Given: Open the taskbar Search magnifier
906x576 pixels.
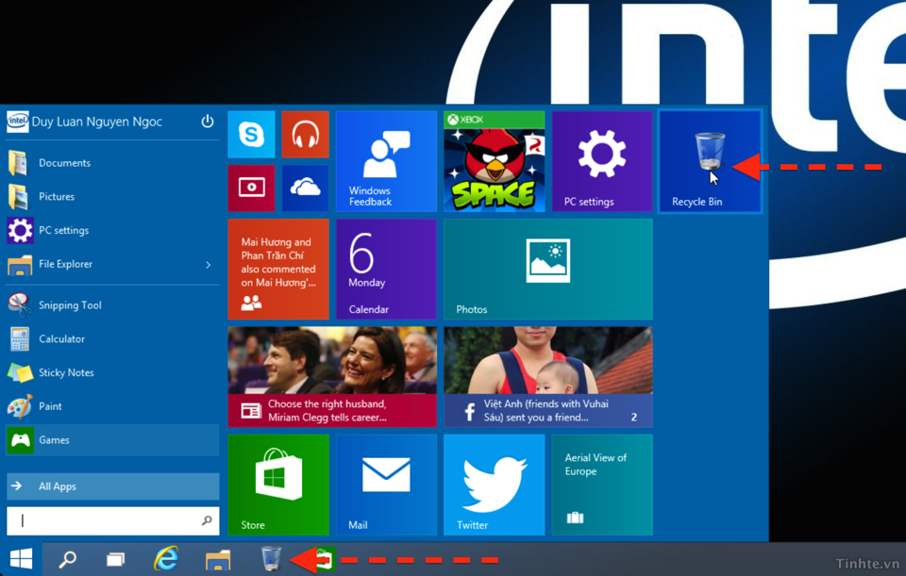Looking at the screenshot, I should (68, 559).
